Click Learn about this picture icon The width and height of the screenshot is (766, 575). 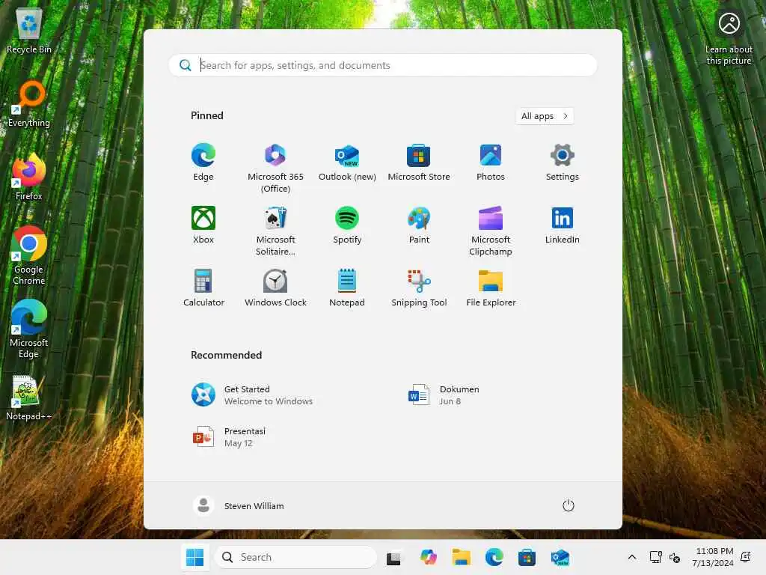[729, 37]
